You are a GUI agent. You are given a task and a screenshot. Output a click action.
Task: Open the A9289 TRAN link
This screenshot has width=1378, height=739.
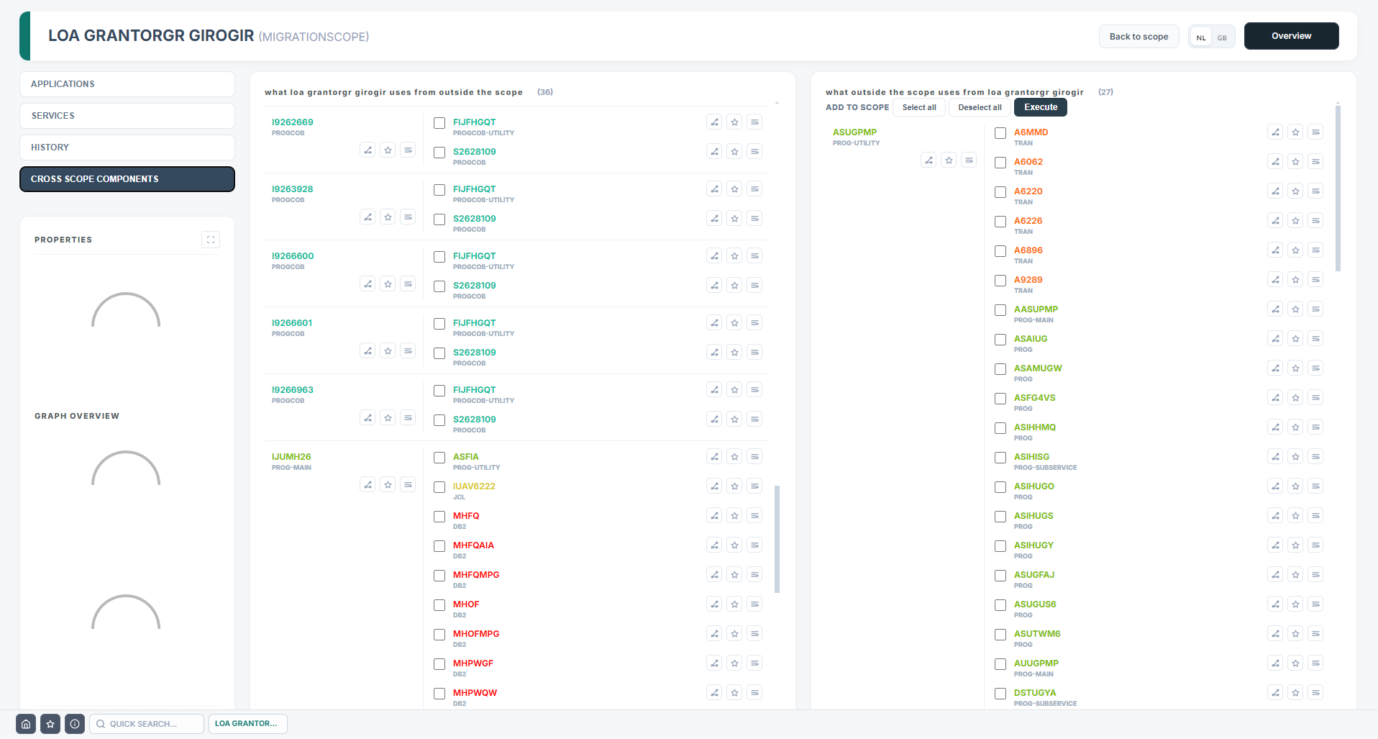click(x=1028, y=280)
